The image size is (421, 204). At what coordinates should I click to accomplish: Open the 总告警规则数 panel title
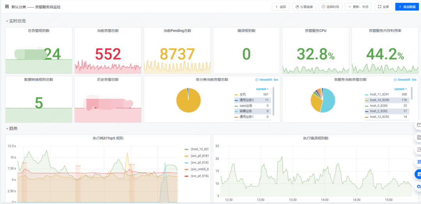pos(39,31)
